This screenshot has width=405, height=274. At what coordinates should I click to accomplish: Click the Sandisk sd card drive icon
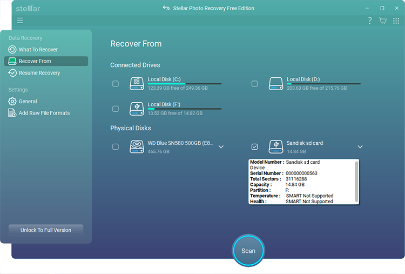[276, 147]
